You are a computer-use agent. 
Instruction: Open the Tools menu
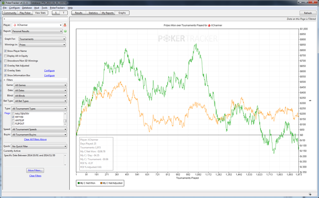(44, 8)
